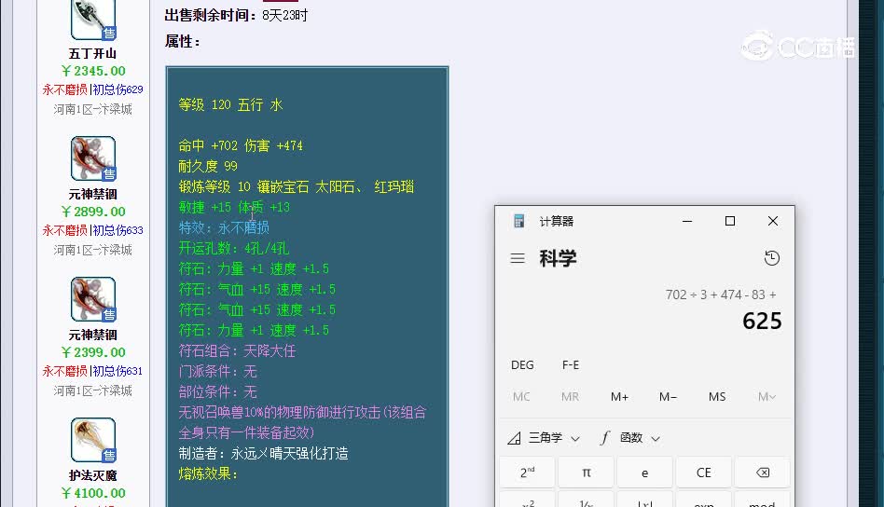Click the 护法灭魔 item name link
The width and height of the screenshot is (884, 507).
[x=92, y=476]
